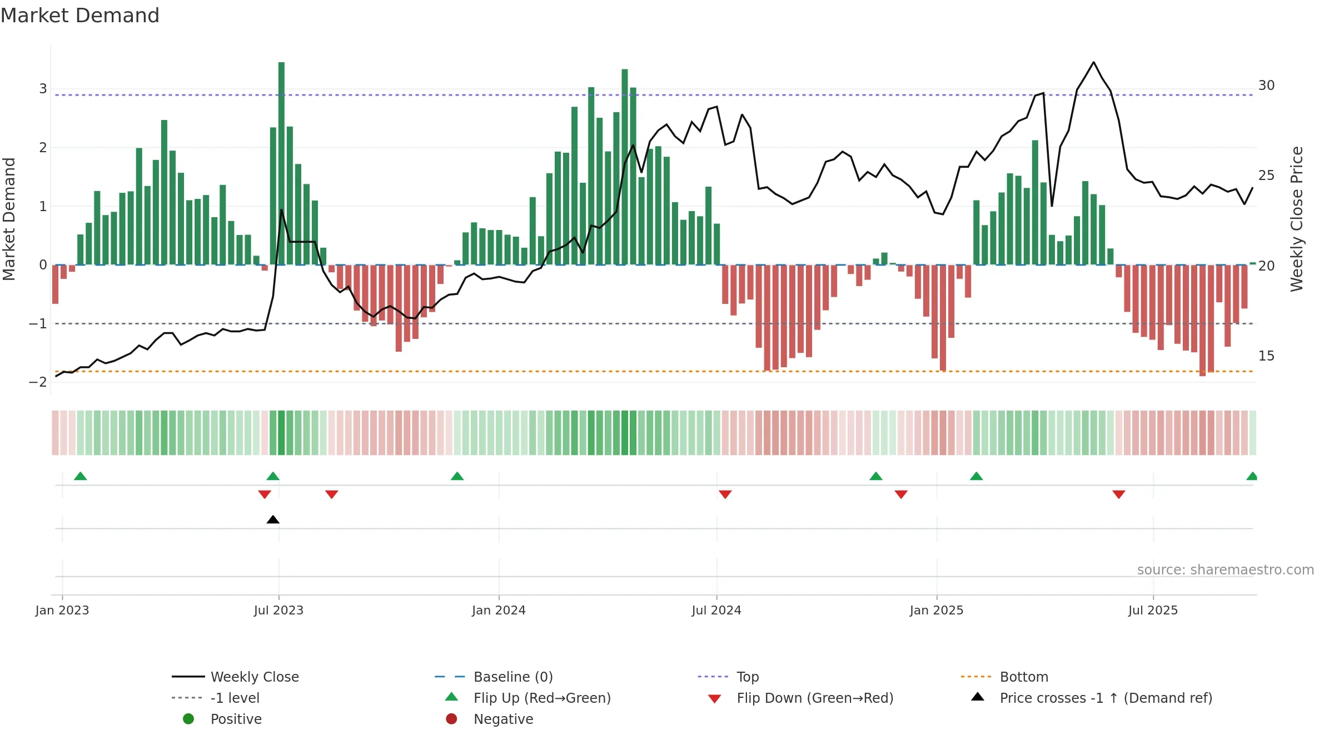Click green flip-up marker just after Jan 2025
1334x750 pixels.
tap(977, 476)
